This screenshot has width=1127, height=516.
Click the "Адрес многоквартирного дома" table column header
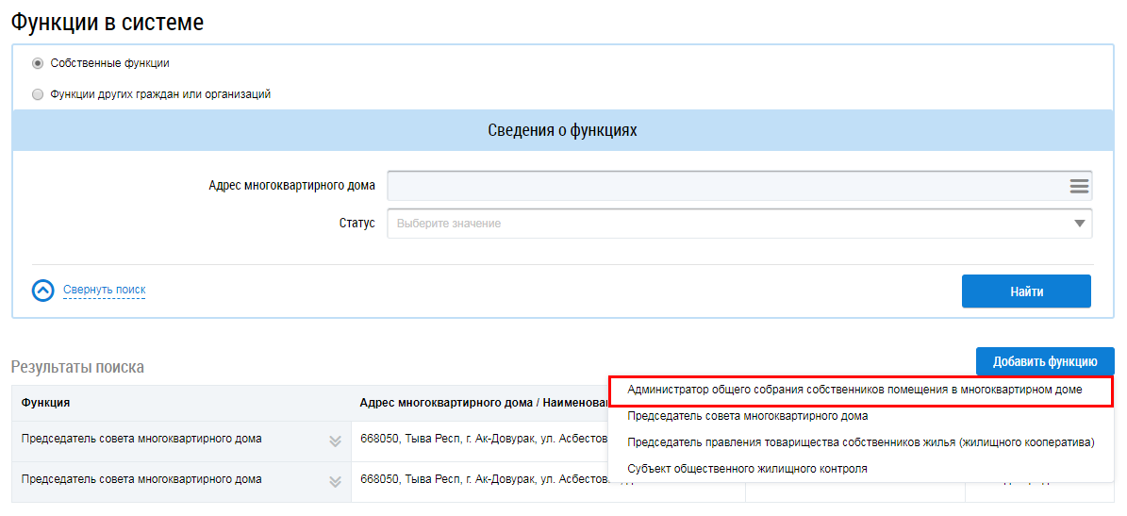click(x=481, y=403)
